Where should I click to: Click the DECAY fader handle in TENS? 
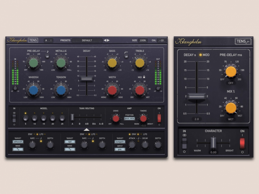pyautogui.click(x=86, y=79)
